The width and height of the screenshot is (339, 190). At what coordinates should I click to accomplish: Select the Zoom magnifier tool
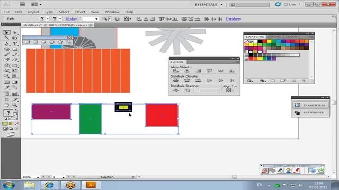(x=15, y=105)
